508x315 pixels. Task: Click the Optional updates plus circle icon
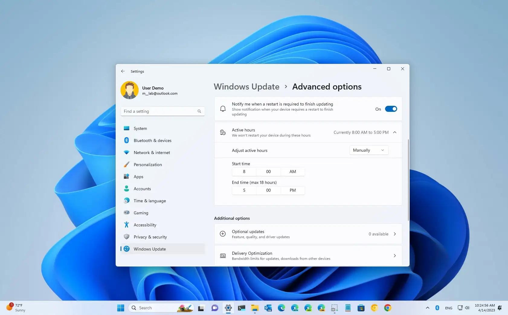pos(223,234)
